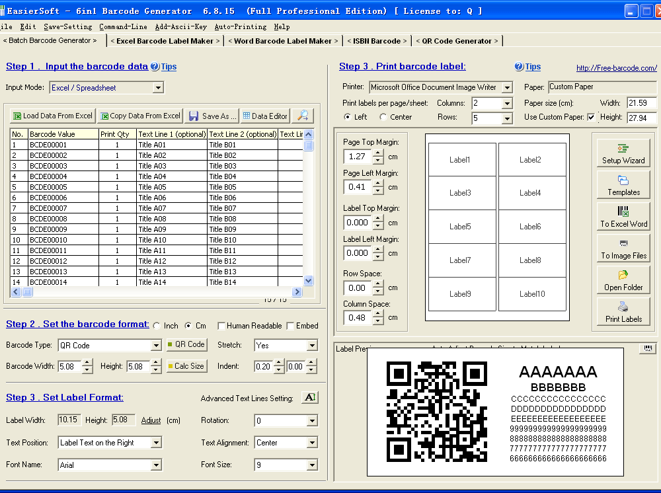This screenshot has width=661, height=493.
Task: Open the Barcode Type dropdown
Action: (156, 344)
